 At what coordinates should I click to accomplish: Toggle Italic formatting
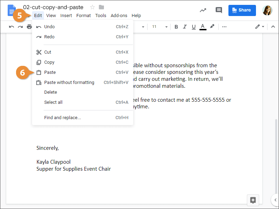pyautogui.click(x=185, y=26)
